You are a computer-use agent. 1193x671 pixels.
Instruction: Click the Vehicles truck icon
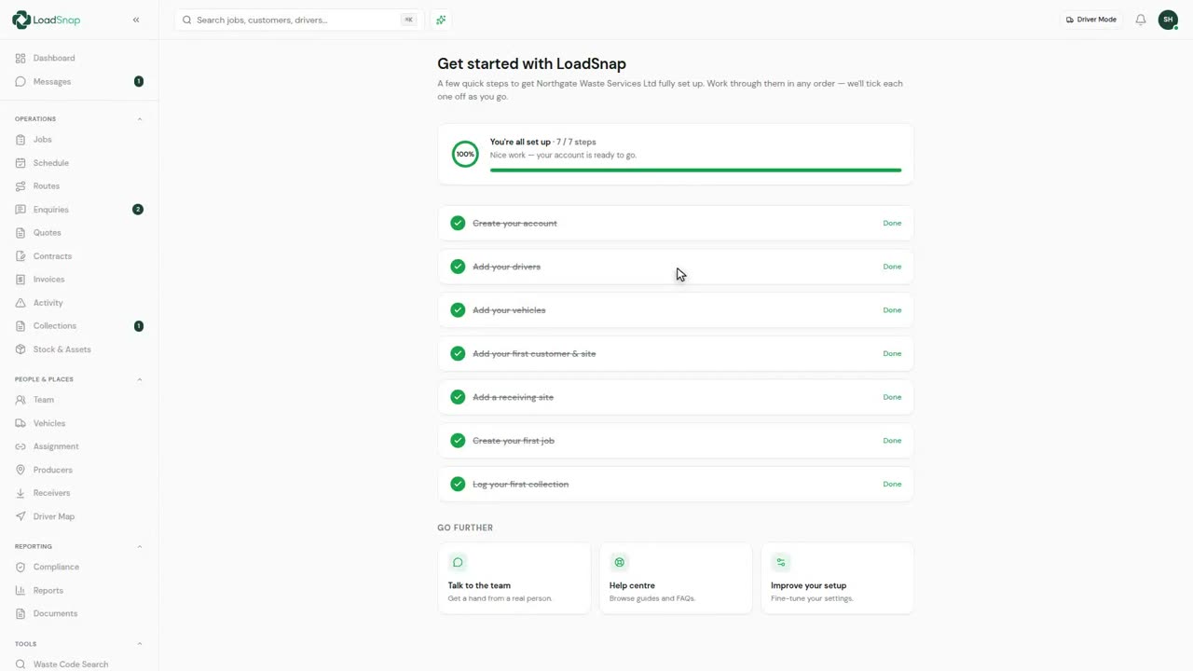tap(21, 423)
